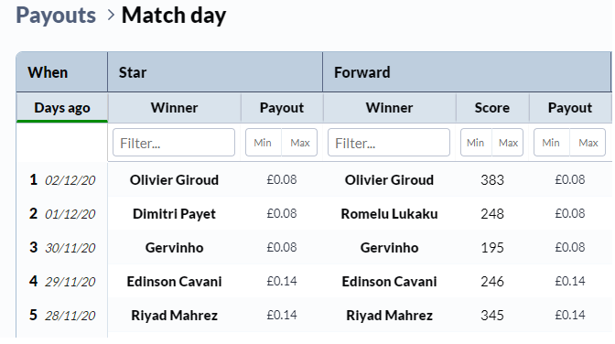Sort by the Forward Winner column header
Screen dimensions: 615x344
pyautogui.click(x=389, y=108)
